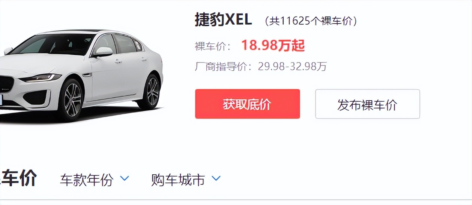Click the front wheel of the car
Image resolution: width=472 pixels, height=205 pixels.
[71, 100]
